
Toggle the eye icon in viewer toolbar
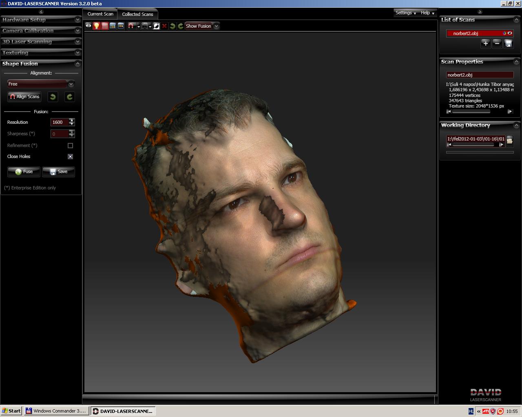[x=88, y=26]
